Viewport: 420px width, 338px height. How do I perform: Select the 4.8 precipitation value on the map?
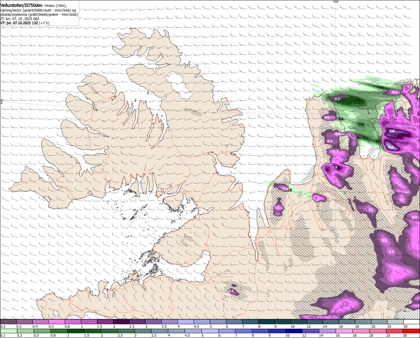click(x=391, y=147)
